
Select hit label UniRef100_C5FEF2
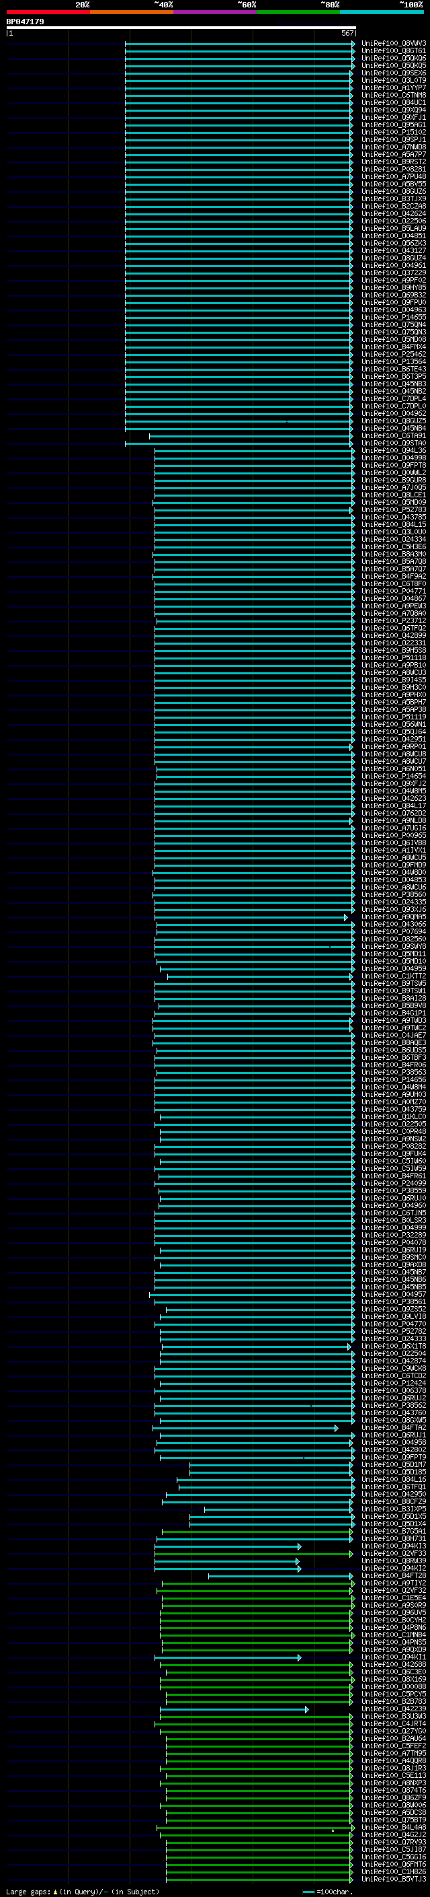pyautogui.click(x=393, y=1746)
